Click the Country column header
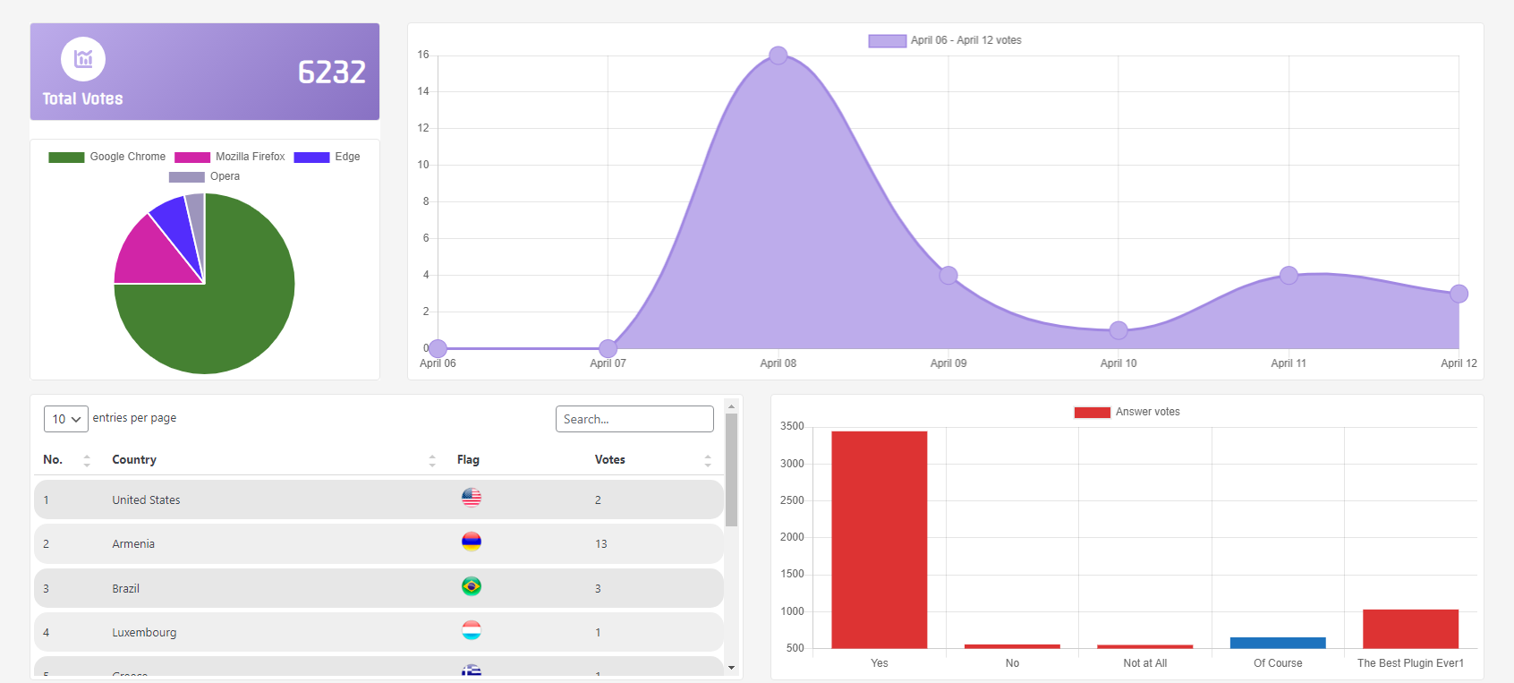Viewport: 1514px width, 683px height. 134,459
